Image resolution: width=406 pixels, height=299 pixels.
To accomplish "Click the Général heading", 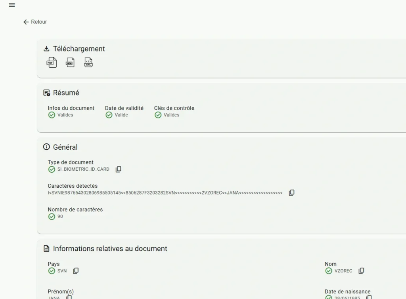I will [x=65, y=147].
